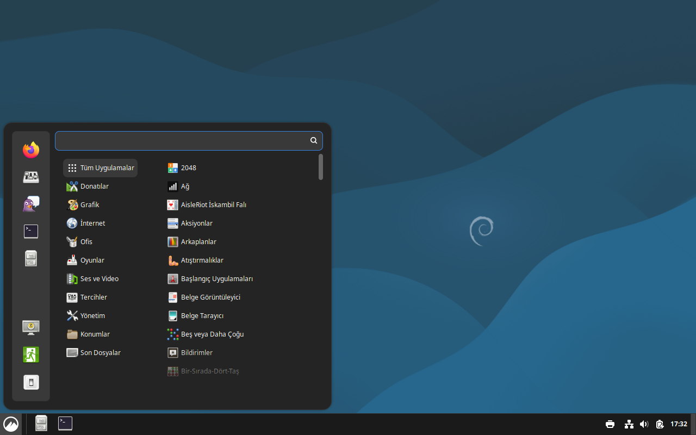
Task: Open the network connections tray icon
Action: coord(629,424)
